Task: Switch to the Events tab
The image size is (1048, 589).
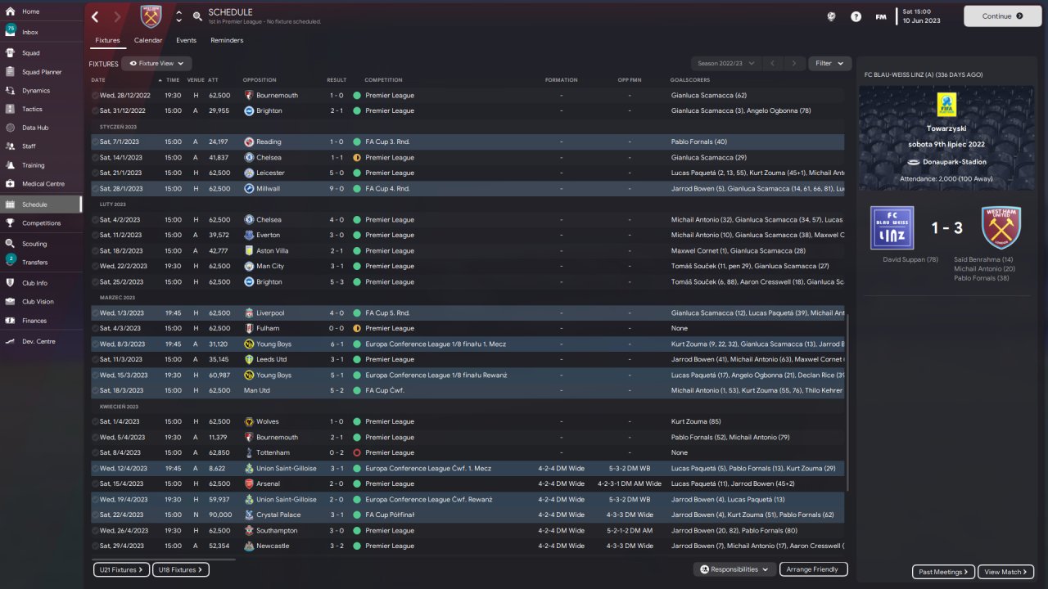Action: click(x=186, y=40)
